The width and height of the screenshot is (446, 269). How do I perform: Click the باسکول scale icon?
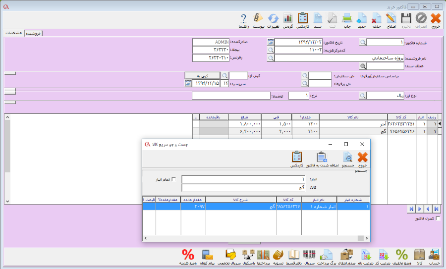pyautogui.click(x=248, y=255)
